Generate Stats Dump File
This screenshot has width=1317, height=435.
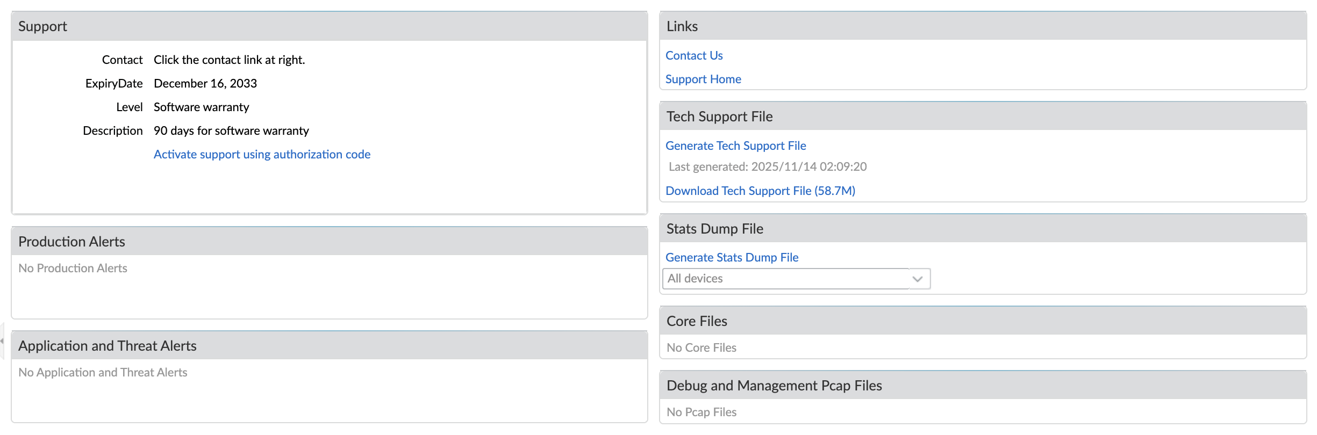[x=732, y=258]
